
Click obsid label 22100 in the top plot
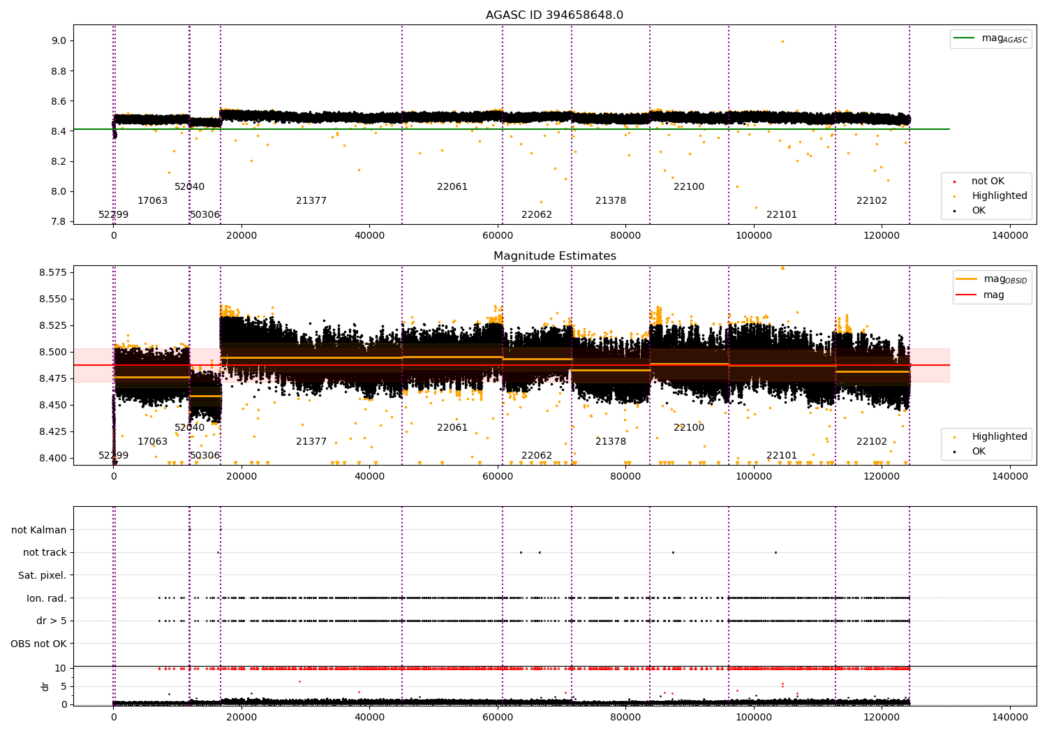(689, 186)
